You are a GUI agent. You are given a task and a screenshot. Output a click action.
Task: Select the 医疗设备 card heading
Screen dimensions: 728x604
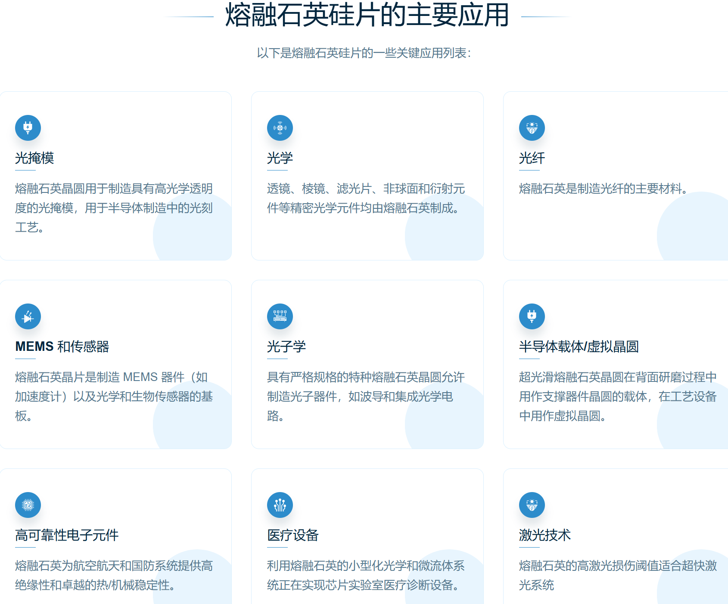pos(293,535)
